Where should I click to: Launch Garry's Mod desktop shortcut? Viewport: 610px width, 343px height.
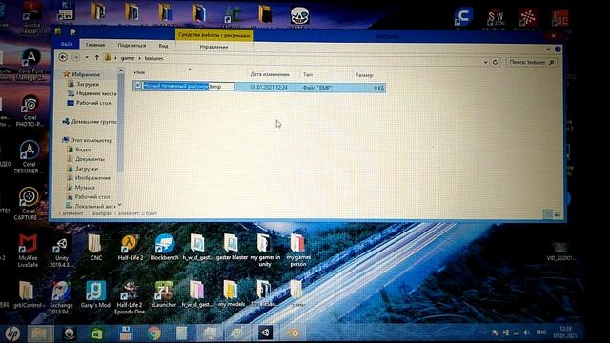95,293
